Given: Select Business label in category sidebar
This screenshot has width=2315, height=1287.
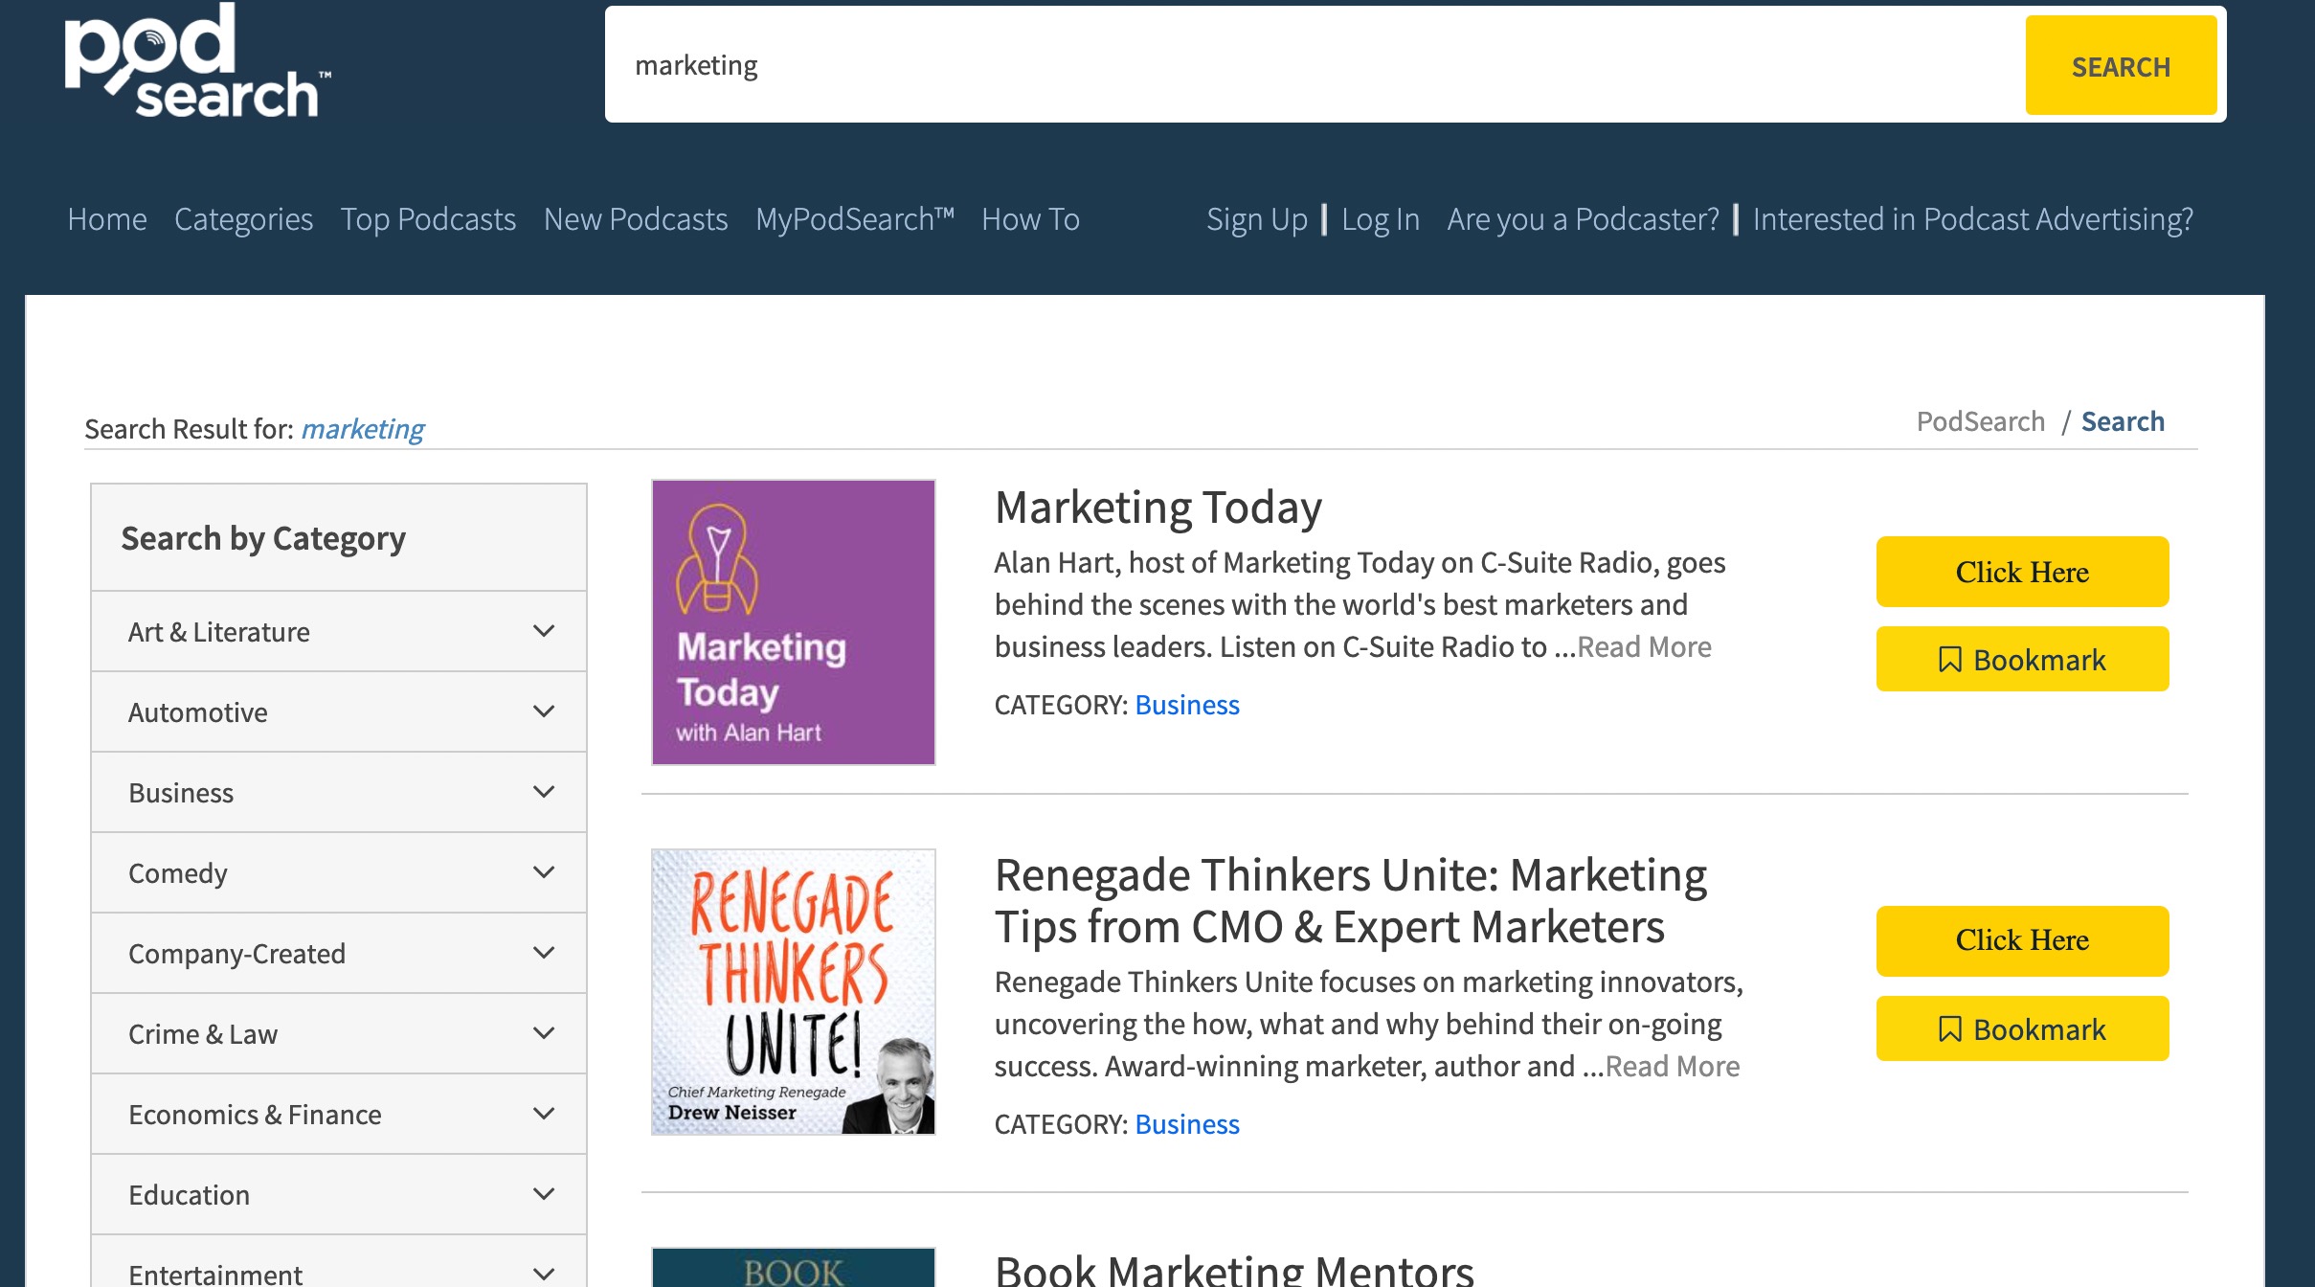Looking at the screenshot, I should click(x=181, y=793).
